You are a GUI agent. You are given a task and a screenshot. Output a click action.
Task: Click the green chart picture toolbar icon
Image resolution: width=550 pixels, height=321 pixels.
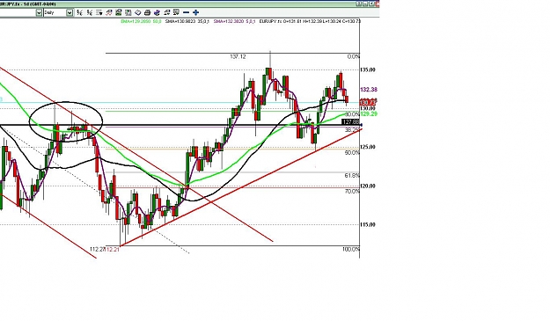(119, 12)
